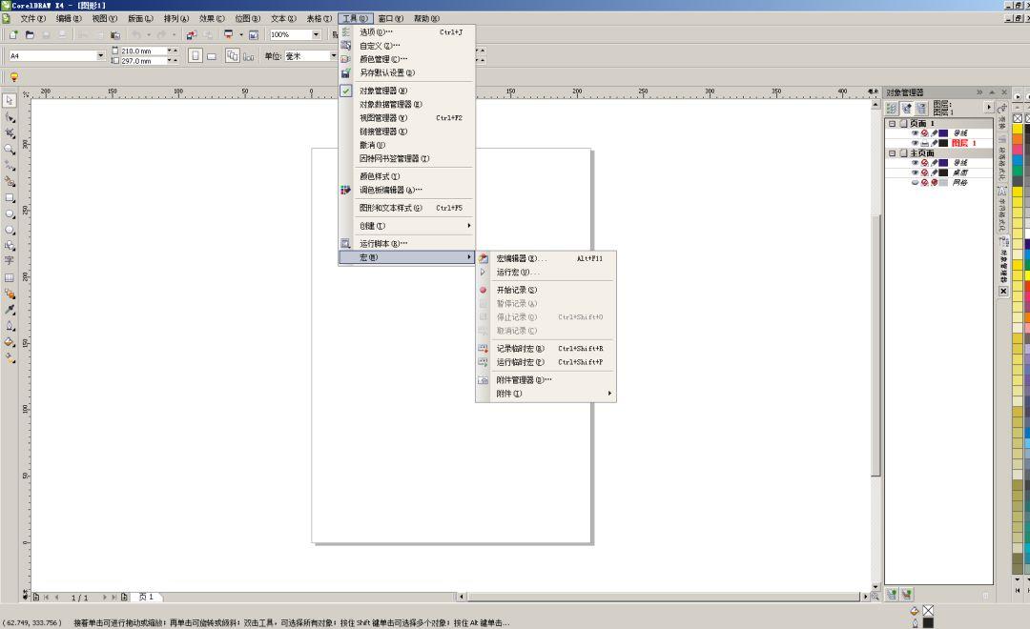Collapse the 主页面 tree node
The height and width of the screenshot is (629, 1030).
(893, 153)
